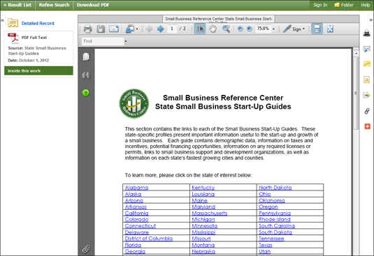
Task: Click the right sidebar Print icon
Action: point(367,33)
